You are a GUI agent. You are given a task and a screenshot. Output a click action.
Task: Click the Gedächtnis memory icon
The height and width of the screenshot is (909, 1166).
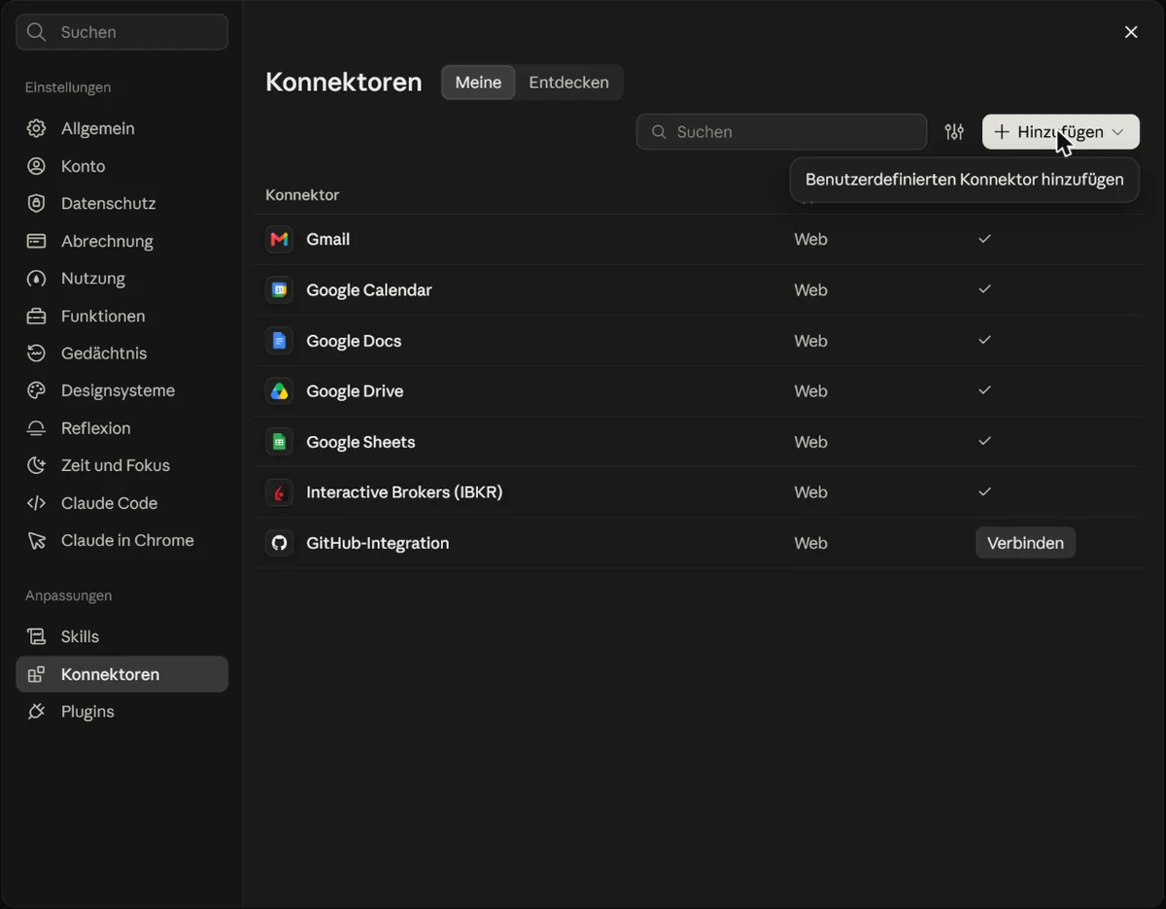point(36,353)
